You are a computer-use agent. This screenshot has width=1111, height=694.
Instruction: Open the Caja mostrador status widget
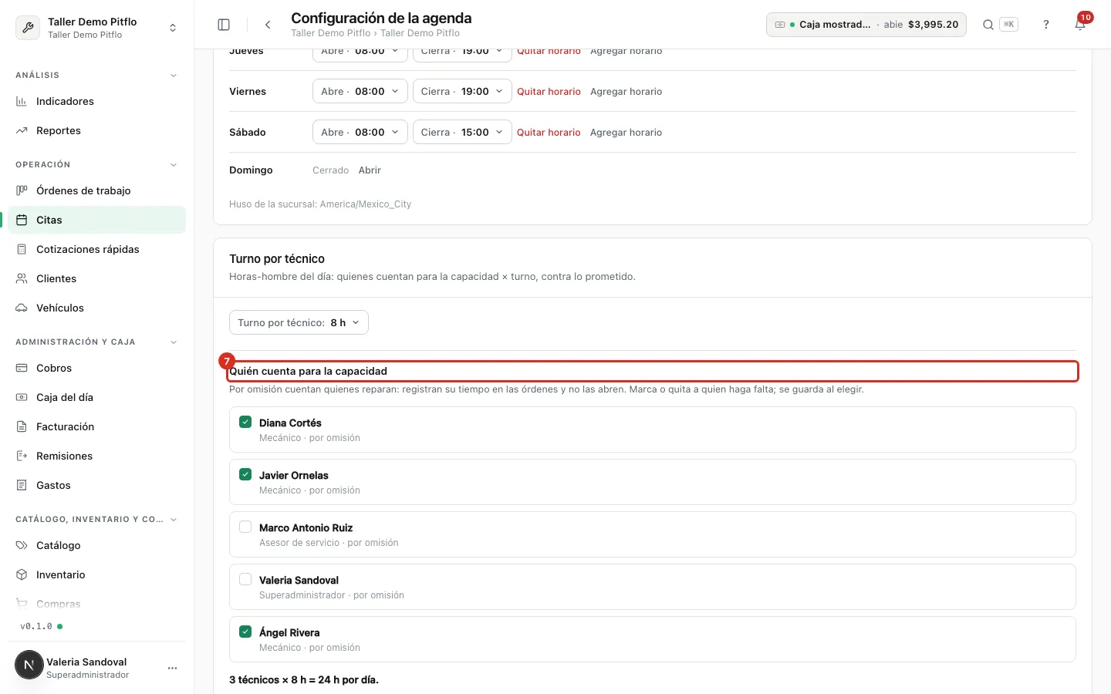tap(866, 25)
